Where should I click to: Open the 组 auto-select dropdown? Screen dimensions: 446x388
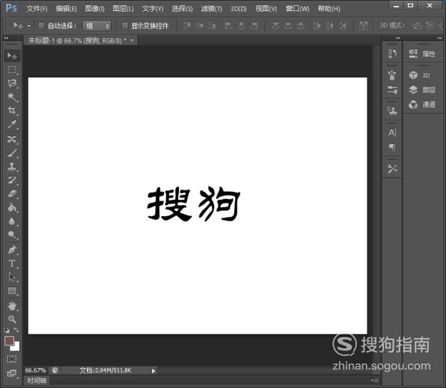pyautogui.click(x=97, y=26)
